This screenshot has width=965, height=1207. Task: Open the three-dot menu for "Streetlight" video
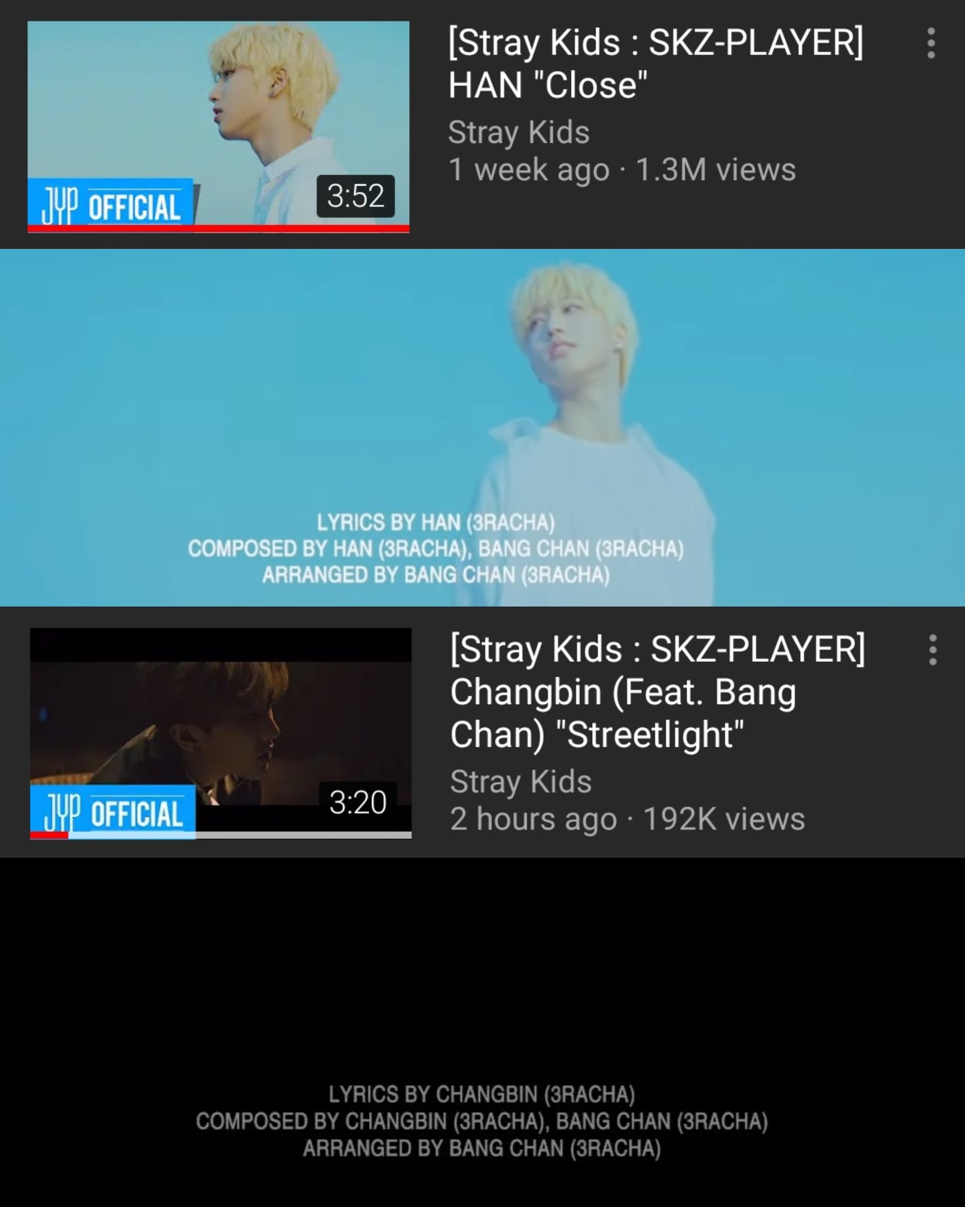933,650
